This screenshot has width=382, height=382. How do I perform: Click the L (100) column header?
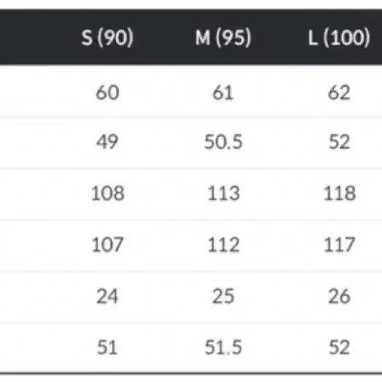(x=339, y=37)
